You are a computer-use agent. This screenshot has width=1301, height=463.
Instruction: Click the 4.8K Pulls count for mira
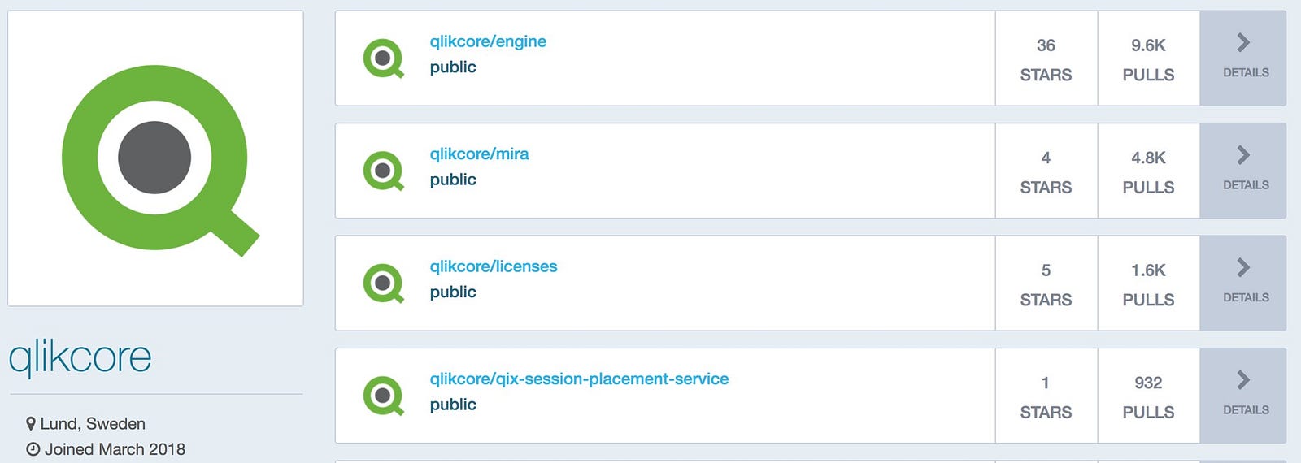[x=1148, y=158]
